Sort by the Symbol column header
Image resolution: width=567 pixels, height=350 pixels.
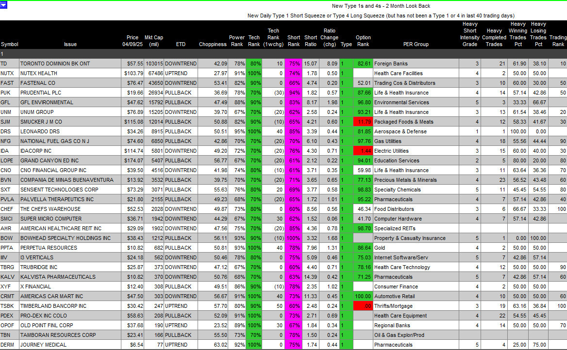(9, 44)
